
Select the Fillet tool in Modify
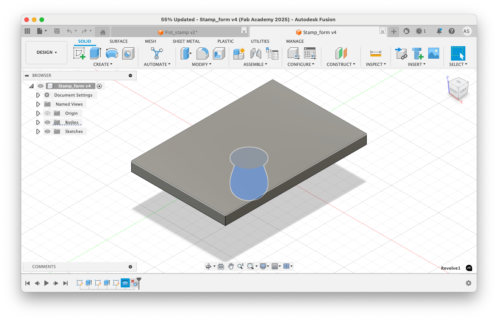pos(202,53)
